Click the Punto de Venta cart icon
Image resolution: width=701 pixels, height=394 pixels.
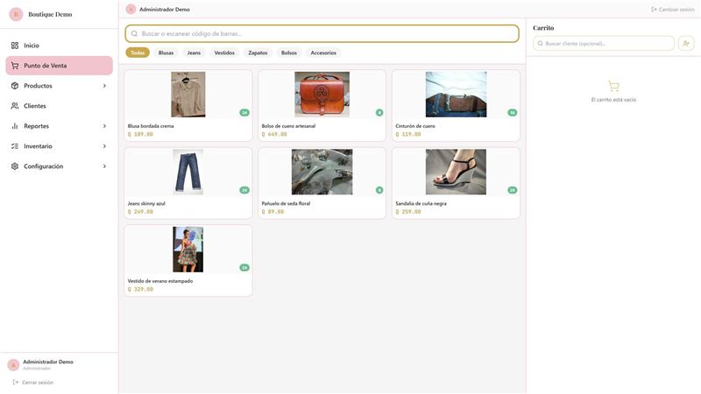click(15, 66)
